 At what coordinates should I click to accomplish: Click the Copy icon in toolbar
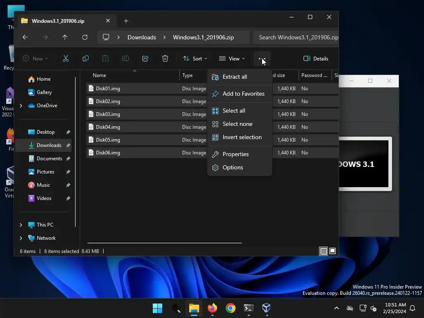click(85, 58)
